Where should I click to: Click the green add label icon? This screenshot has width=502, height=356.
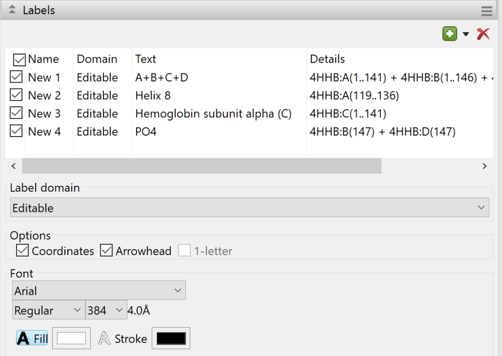point(449,34)
